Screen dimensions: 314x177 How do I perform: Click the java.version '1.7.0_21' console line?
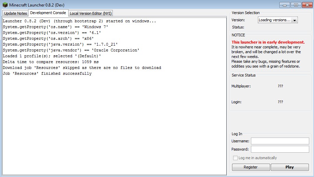point(60,44)
